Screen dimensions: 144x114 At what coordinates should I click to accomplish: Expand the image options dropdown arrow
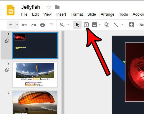click(100, 25)
